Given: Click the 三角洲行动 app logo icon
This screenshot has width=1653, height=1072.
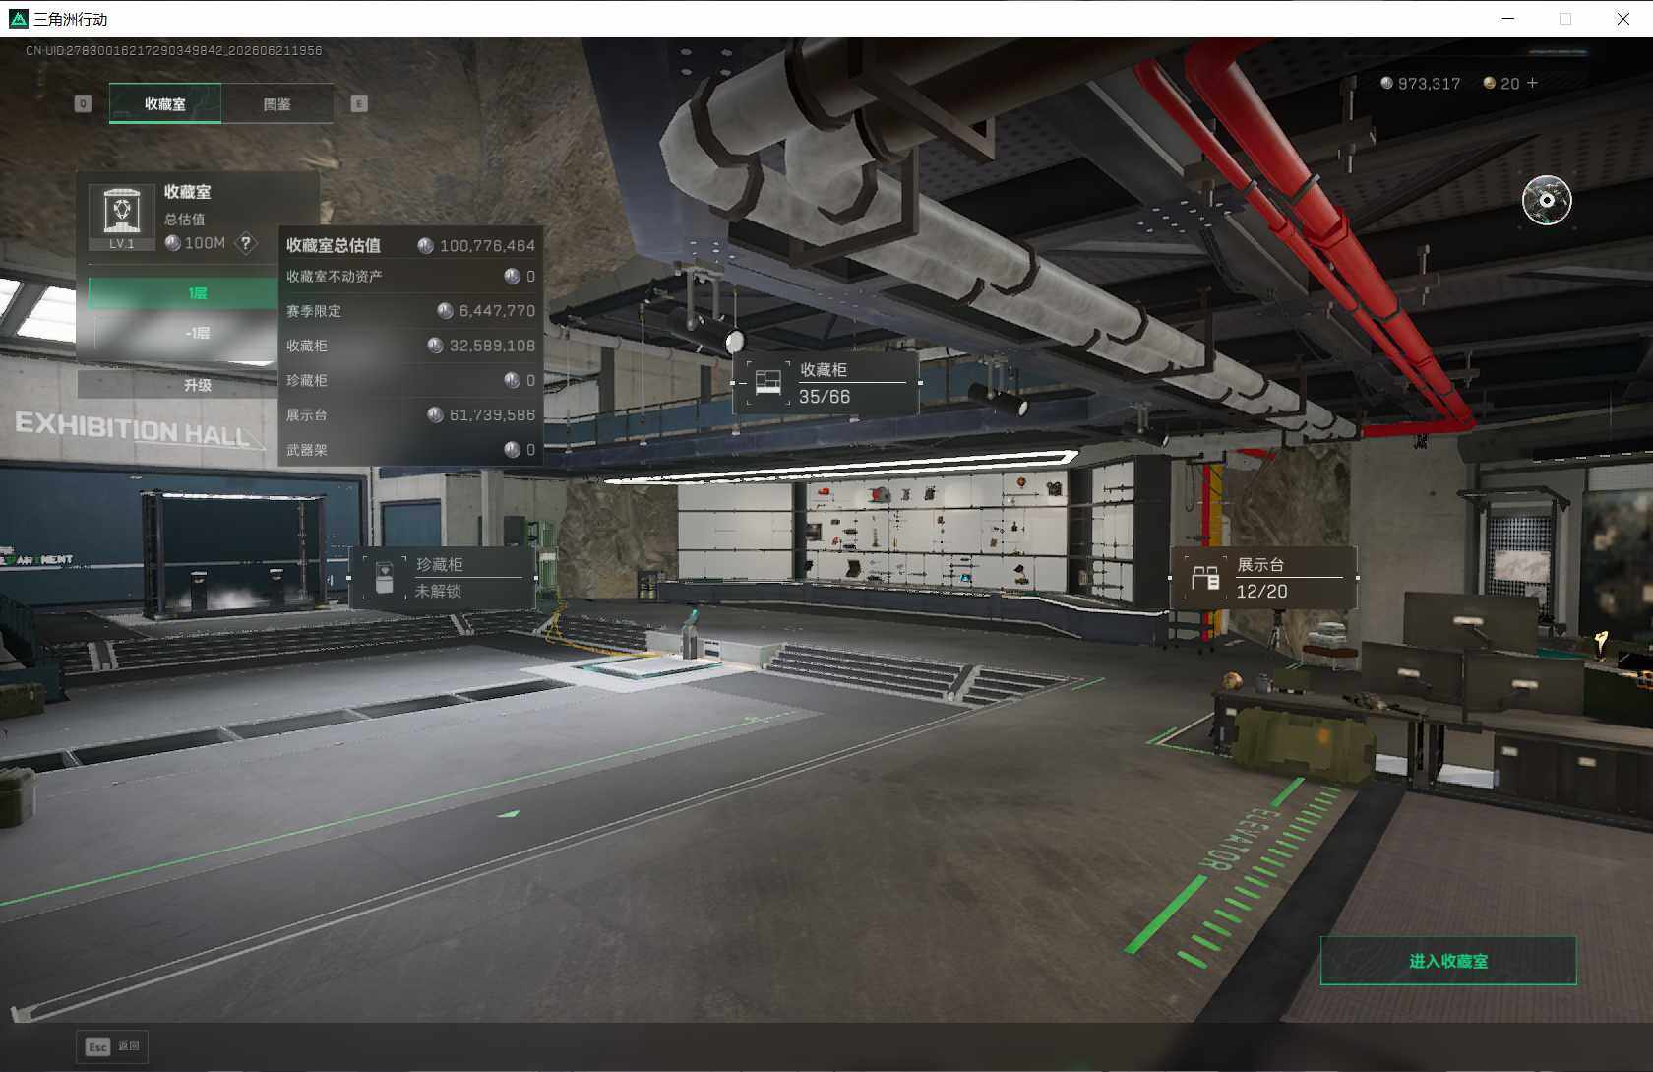Looking at the screenshot, I should coord(18,19).
